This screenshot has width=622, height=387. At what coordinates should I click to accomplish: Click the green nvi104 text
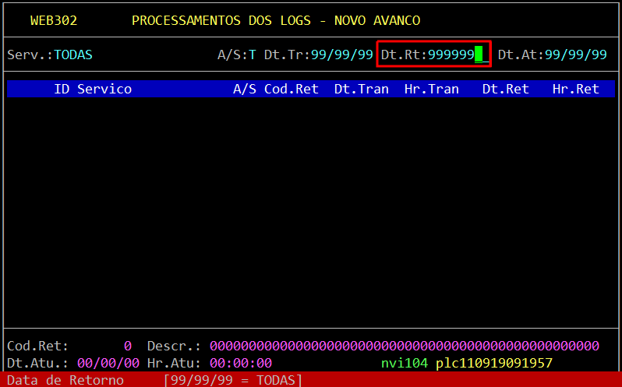[404, 363]
